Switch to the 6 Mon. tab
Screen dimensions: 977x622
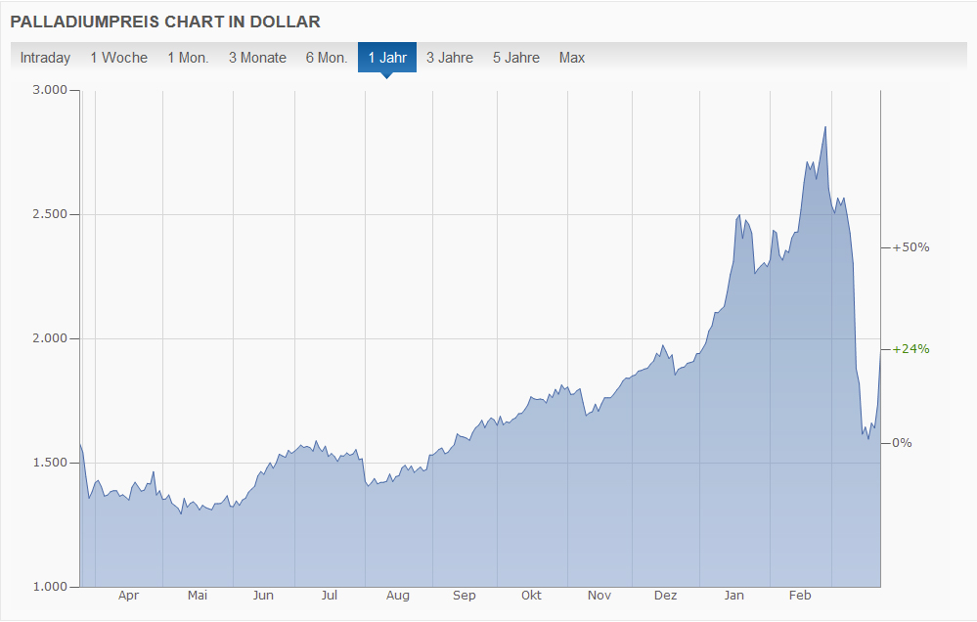[x=326, y=58]
